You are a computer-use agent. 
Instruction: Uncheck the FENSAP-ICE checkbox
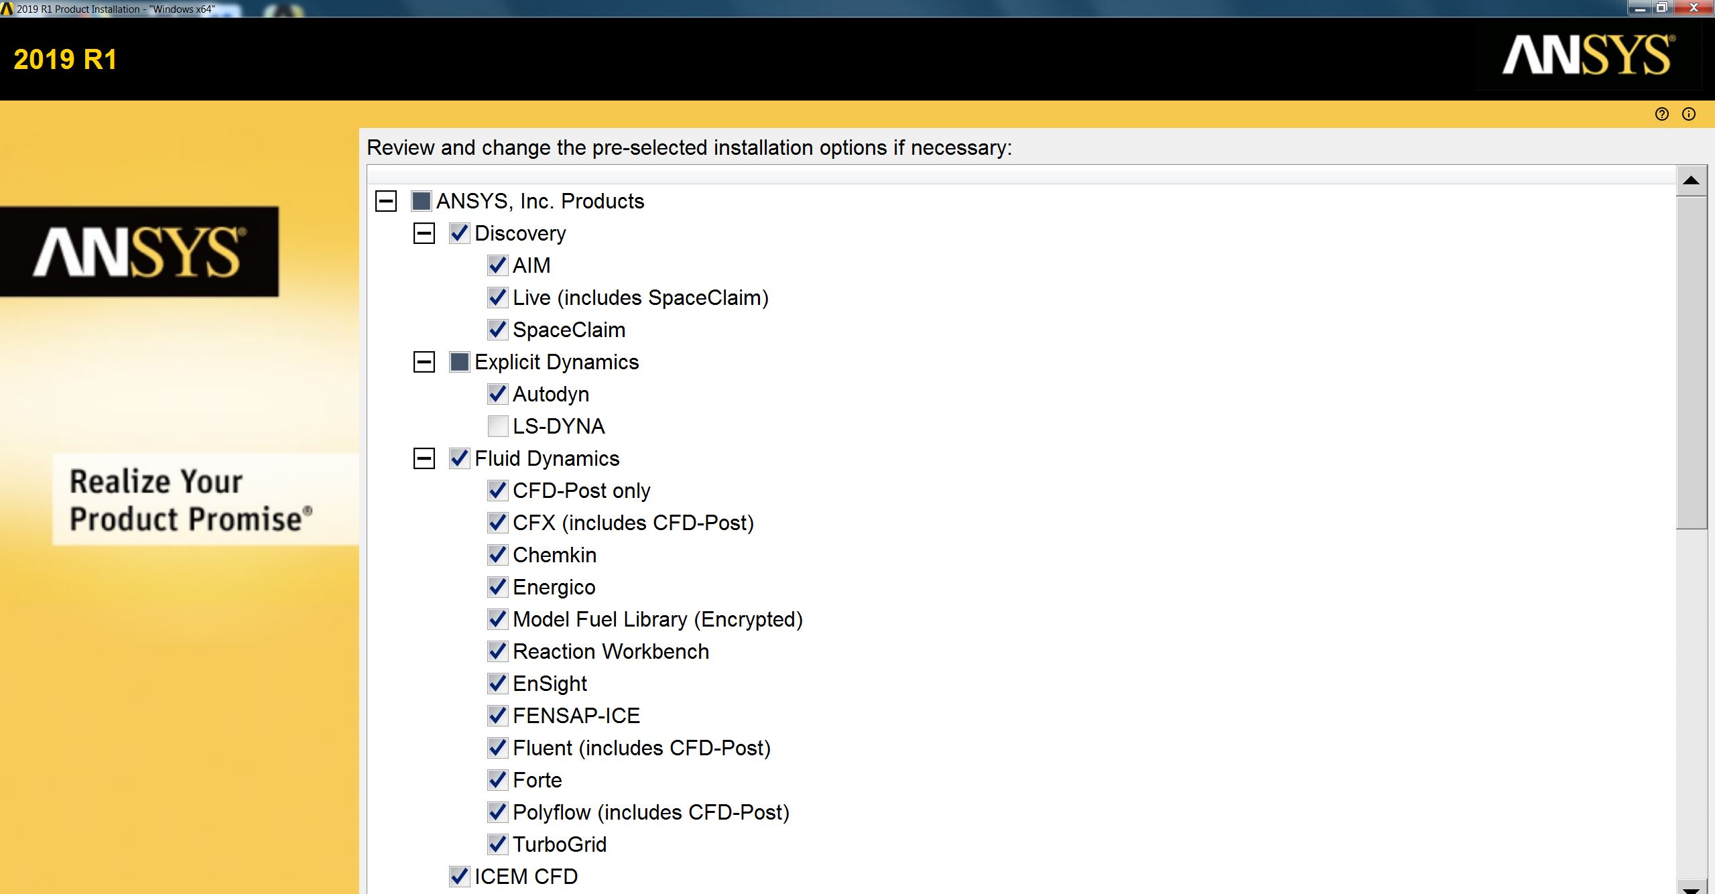pos(497,716)
